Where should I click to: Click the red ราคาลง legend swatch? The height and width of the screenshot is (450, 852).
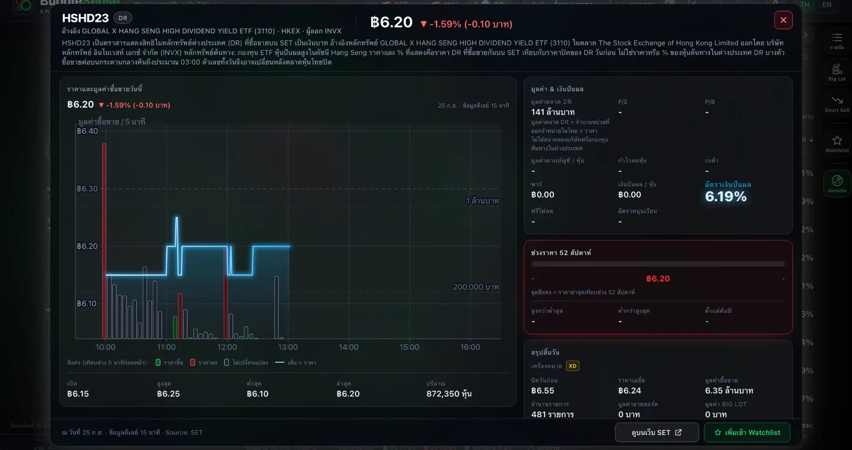192,362
